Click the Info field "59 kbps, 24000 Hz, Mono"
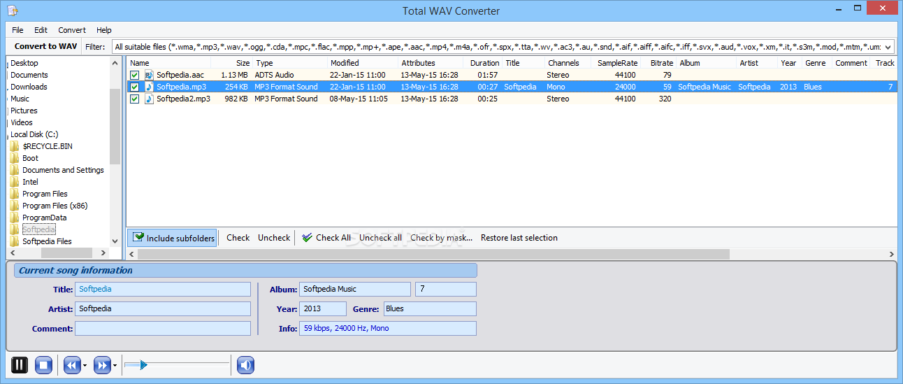903x384 pixels. [x=388, y=328]
